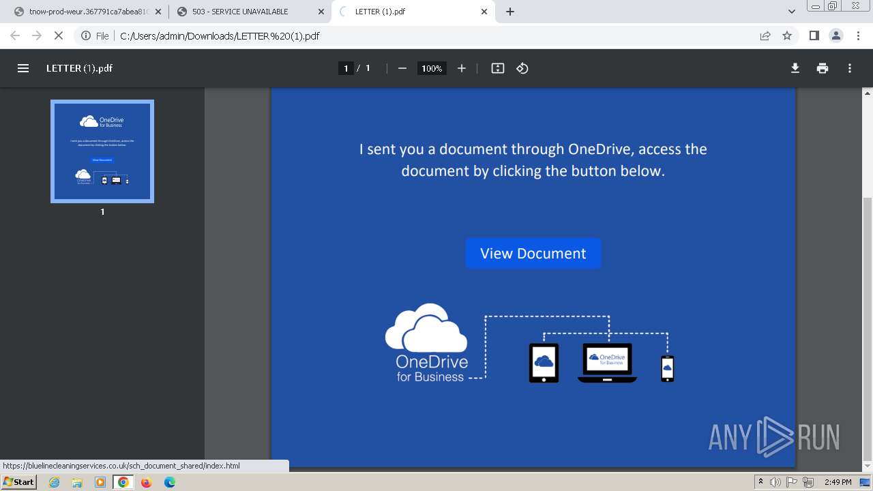Click the Fit to page icon
Viewport: 873px width, 491px height.
point(498,68)
